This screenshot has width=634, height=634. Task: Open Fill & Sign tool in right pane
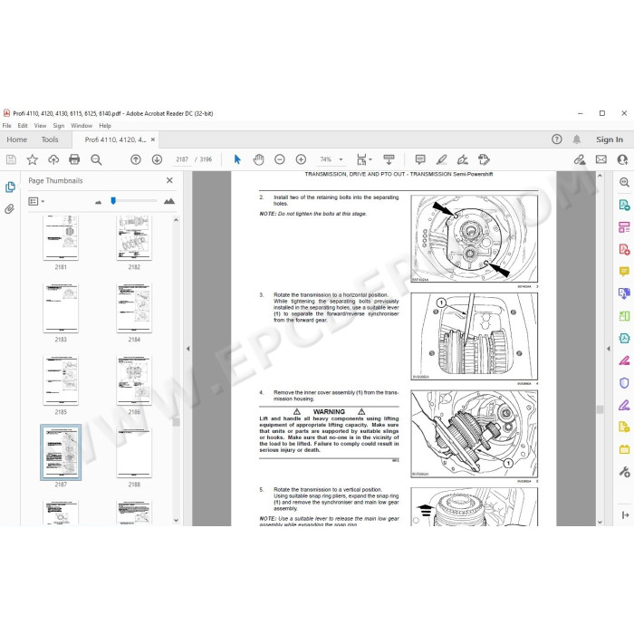pyautogui.click(x=624, y=405)
